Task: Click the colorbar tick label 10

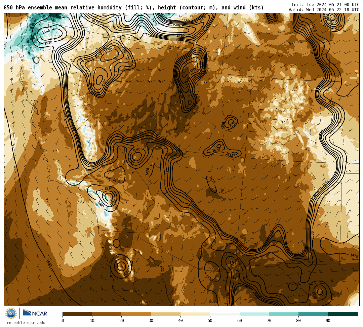Action: (x=92, y=321)
